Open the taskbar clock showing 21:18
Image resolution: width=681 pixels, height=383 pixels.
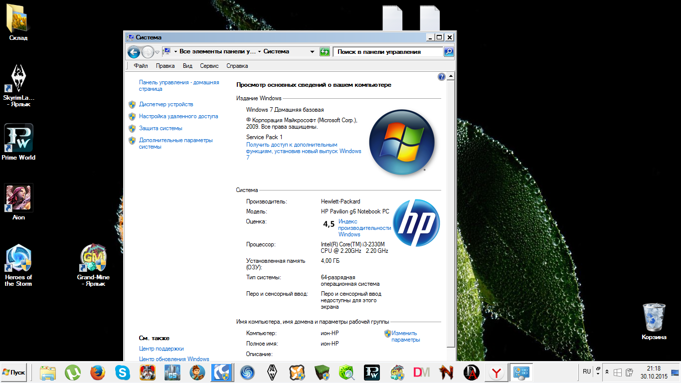(x=653, y=372)
